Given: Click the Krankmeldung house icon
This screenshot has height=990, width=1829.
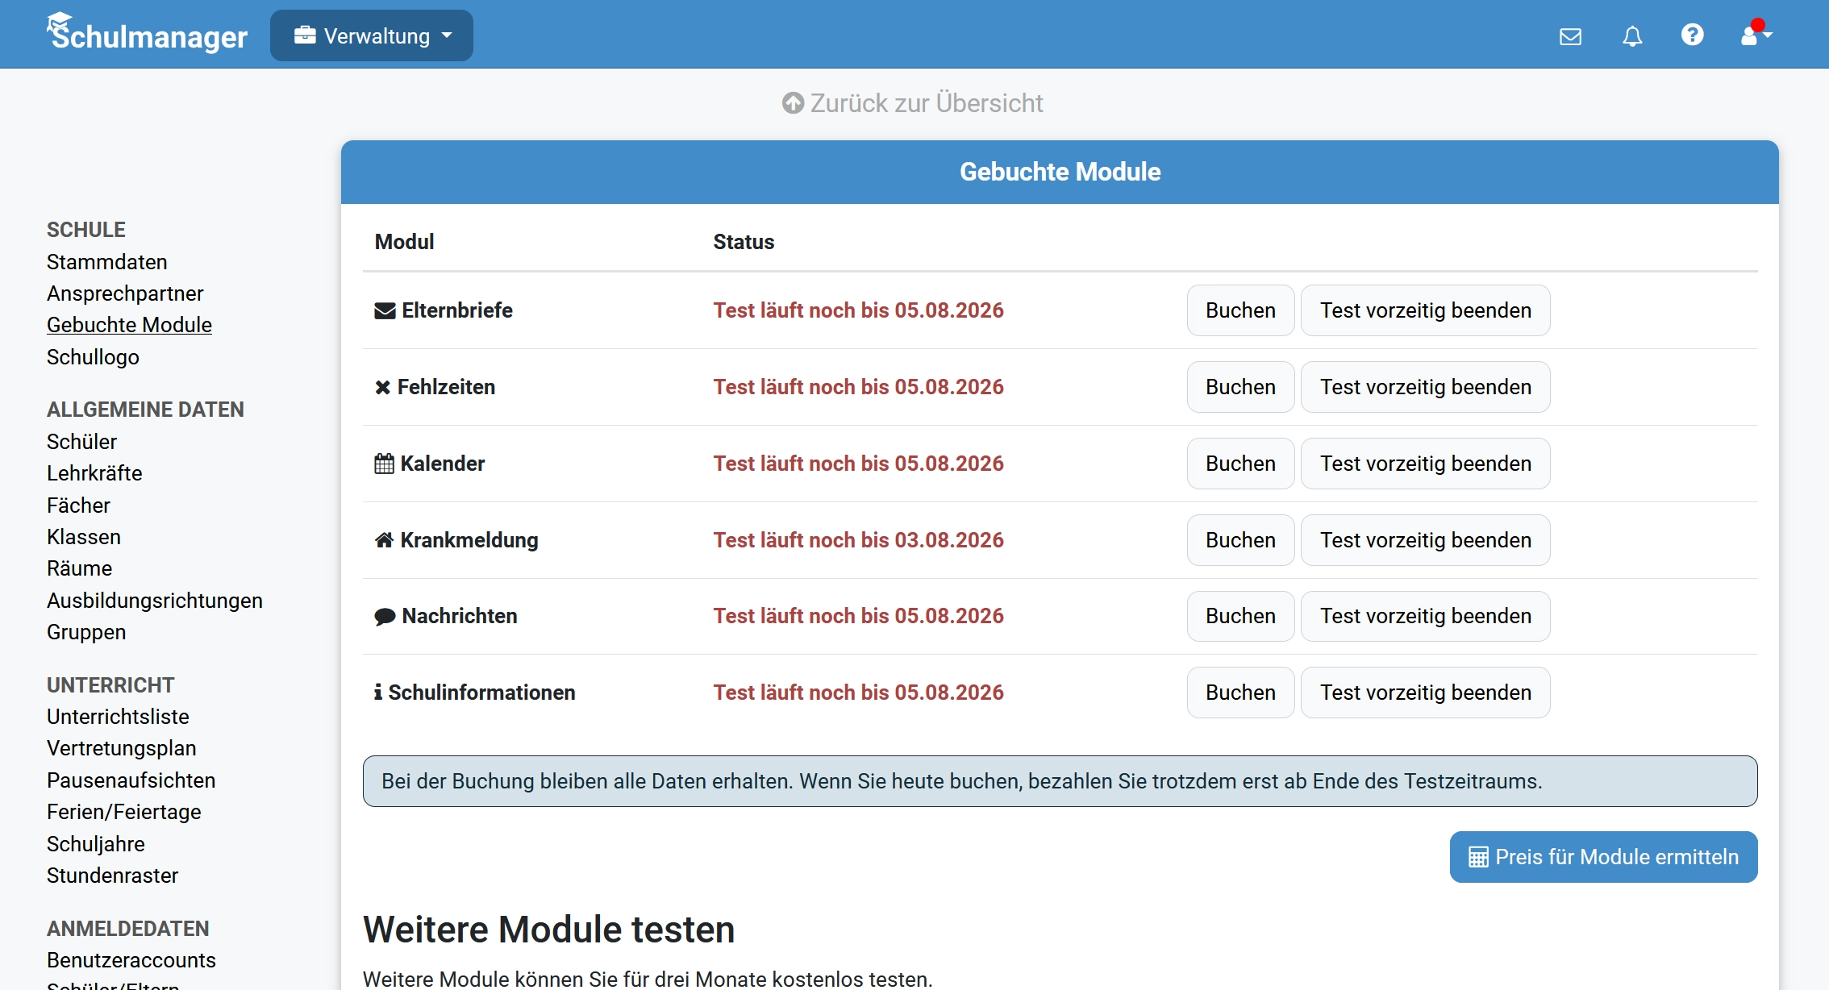Looking at the screenshot, I should pos(384,540).
